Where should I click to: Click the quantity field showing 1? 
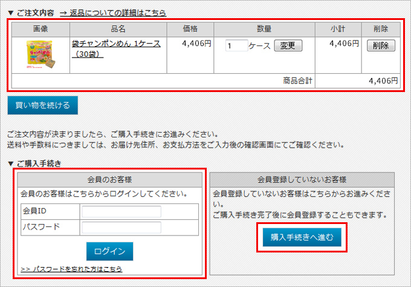(x=236, y=46)
